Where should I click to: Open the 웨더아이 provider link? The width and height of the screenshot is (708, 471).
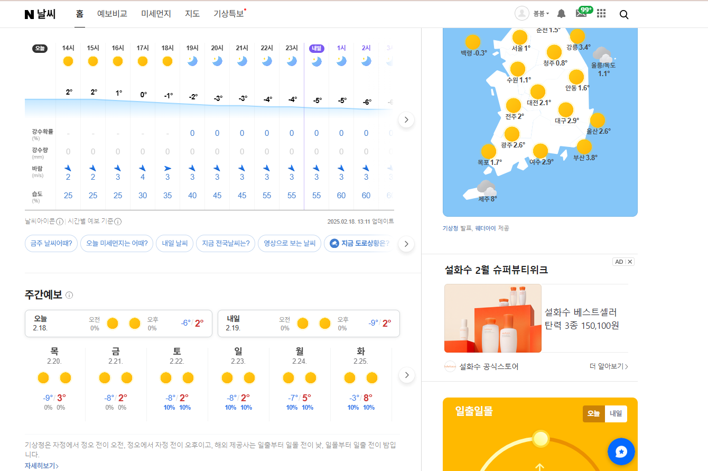(x=486, y=228)
